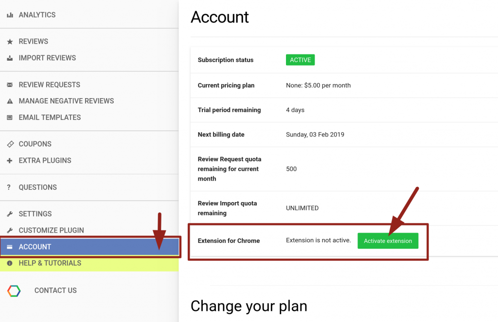Click the warning triangle for Manage Negative Reviews

pyautogui.click(x=10, y=101)
